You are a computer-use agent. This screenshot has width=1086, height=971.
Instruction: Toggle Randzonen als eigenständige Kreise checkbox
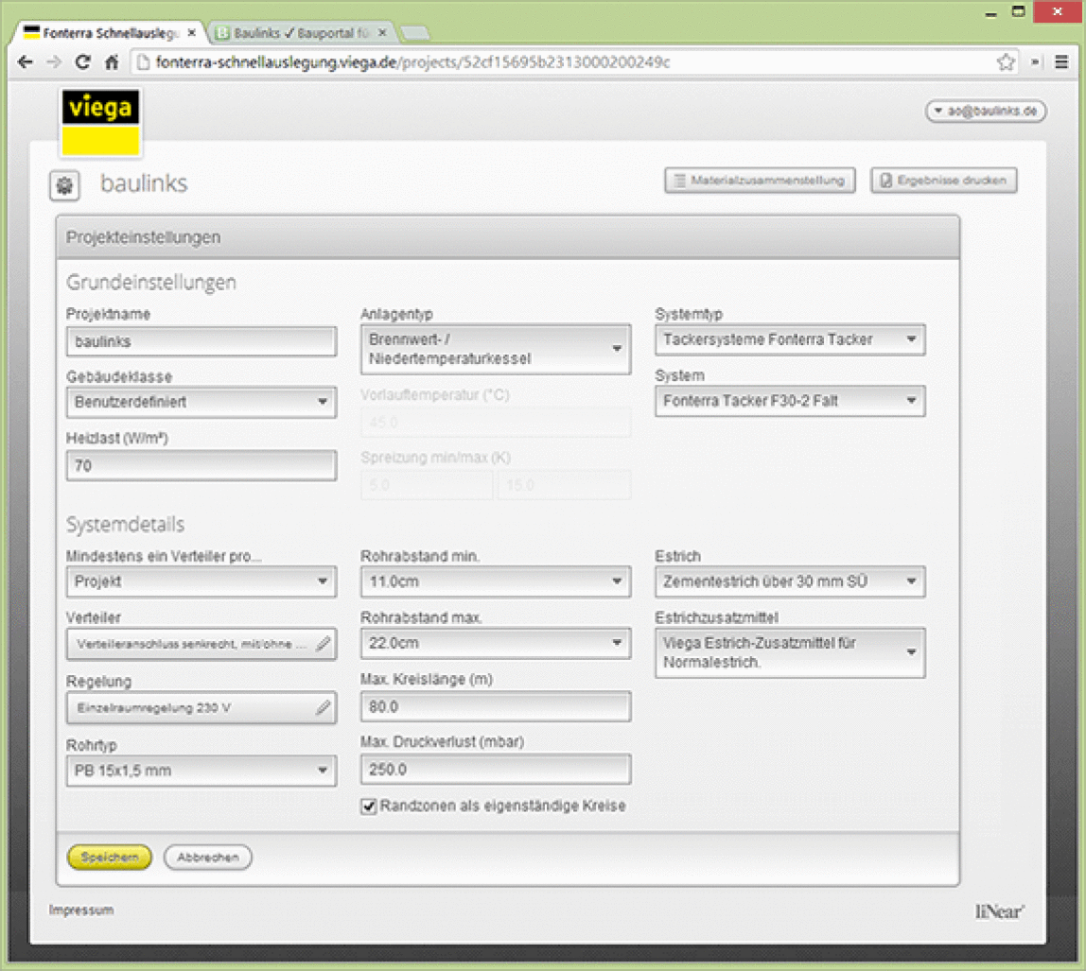369,806
